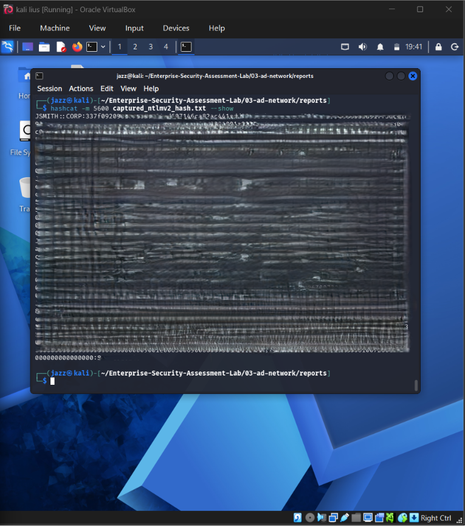This screenshot has height=526, width=465.
Task: Open terminal Edit menu
Action: [107, 88]
